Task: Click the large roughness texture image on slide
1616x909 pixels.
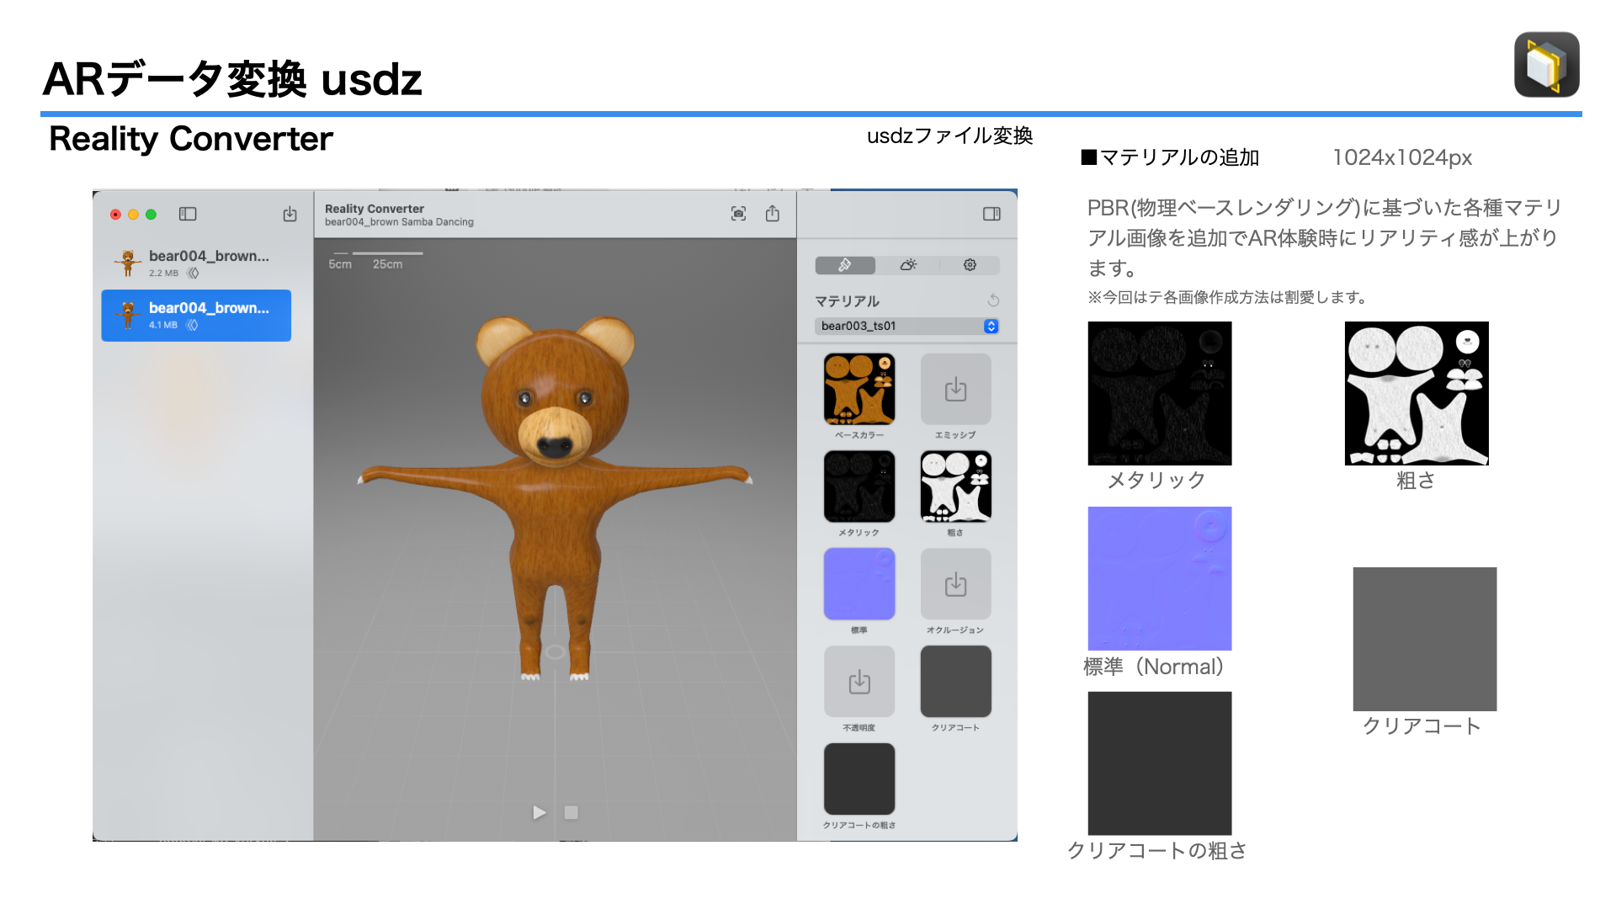Action: [x=1417, y=393]
